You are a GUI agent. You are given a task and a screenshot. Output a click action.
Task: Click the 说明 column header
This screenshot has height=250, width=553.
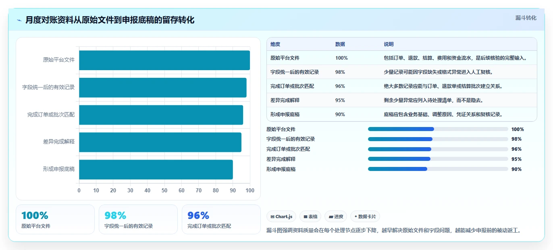coord(389,44)
